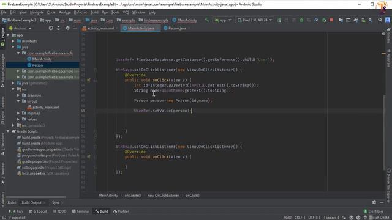Click the red Stop button

pyautogui.click(x=331, y=20)
